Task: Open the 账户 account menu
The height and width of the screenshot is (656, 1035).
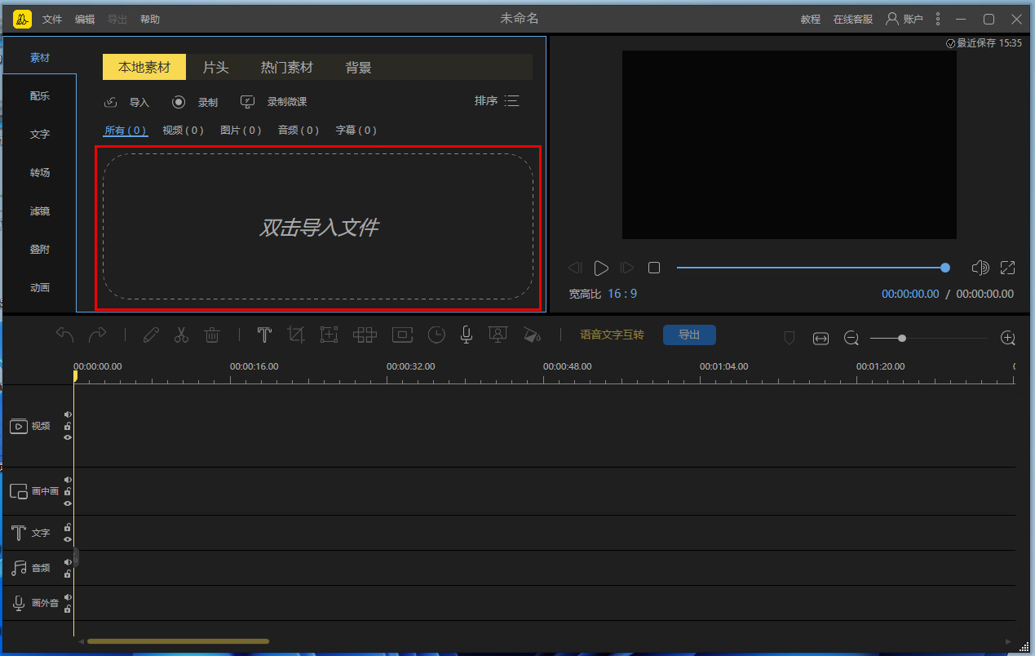Action: coord(905,19)
